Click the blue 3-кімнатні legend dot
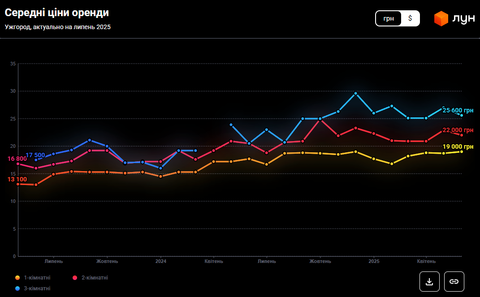Image resolution: width=480 pixels, height=297 pixels. (17, 288)
